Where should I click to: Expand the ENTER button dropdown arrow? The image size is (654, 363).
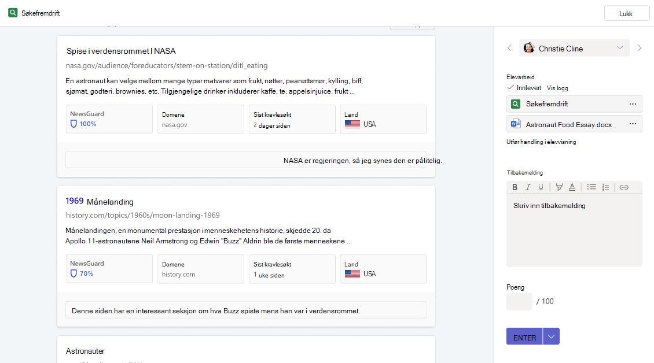551,336
